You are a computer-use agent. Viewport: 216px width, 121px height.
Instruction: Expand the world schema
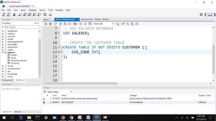pos(3,77)
